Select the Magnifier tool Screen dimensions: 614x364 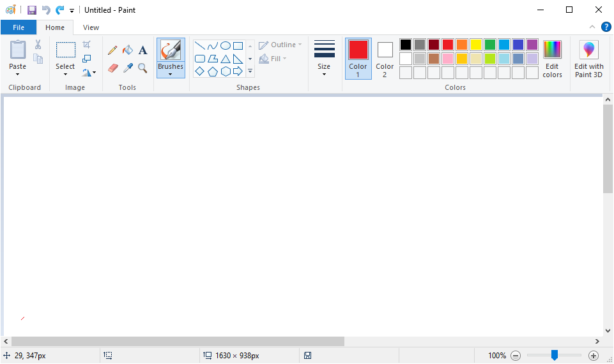(x=142, y=68)
